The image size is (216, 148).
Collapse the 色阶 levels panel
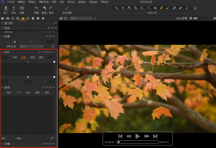pyautogui.click(x=2, y=52)
